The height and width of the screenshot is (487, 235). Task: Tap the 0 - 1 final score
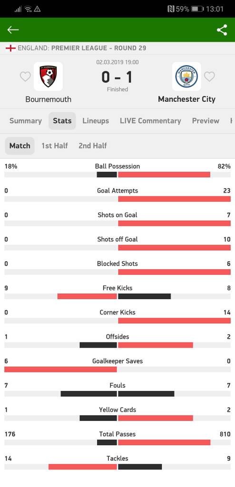click(117, 77)
